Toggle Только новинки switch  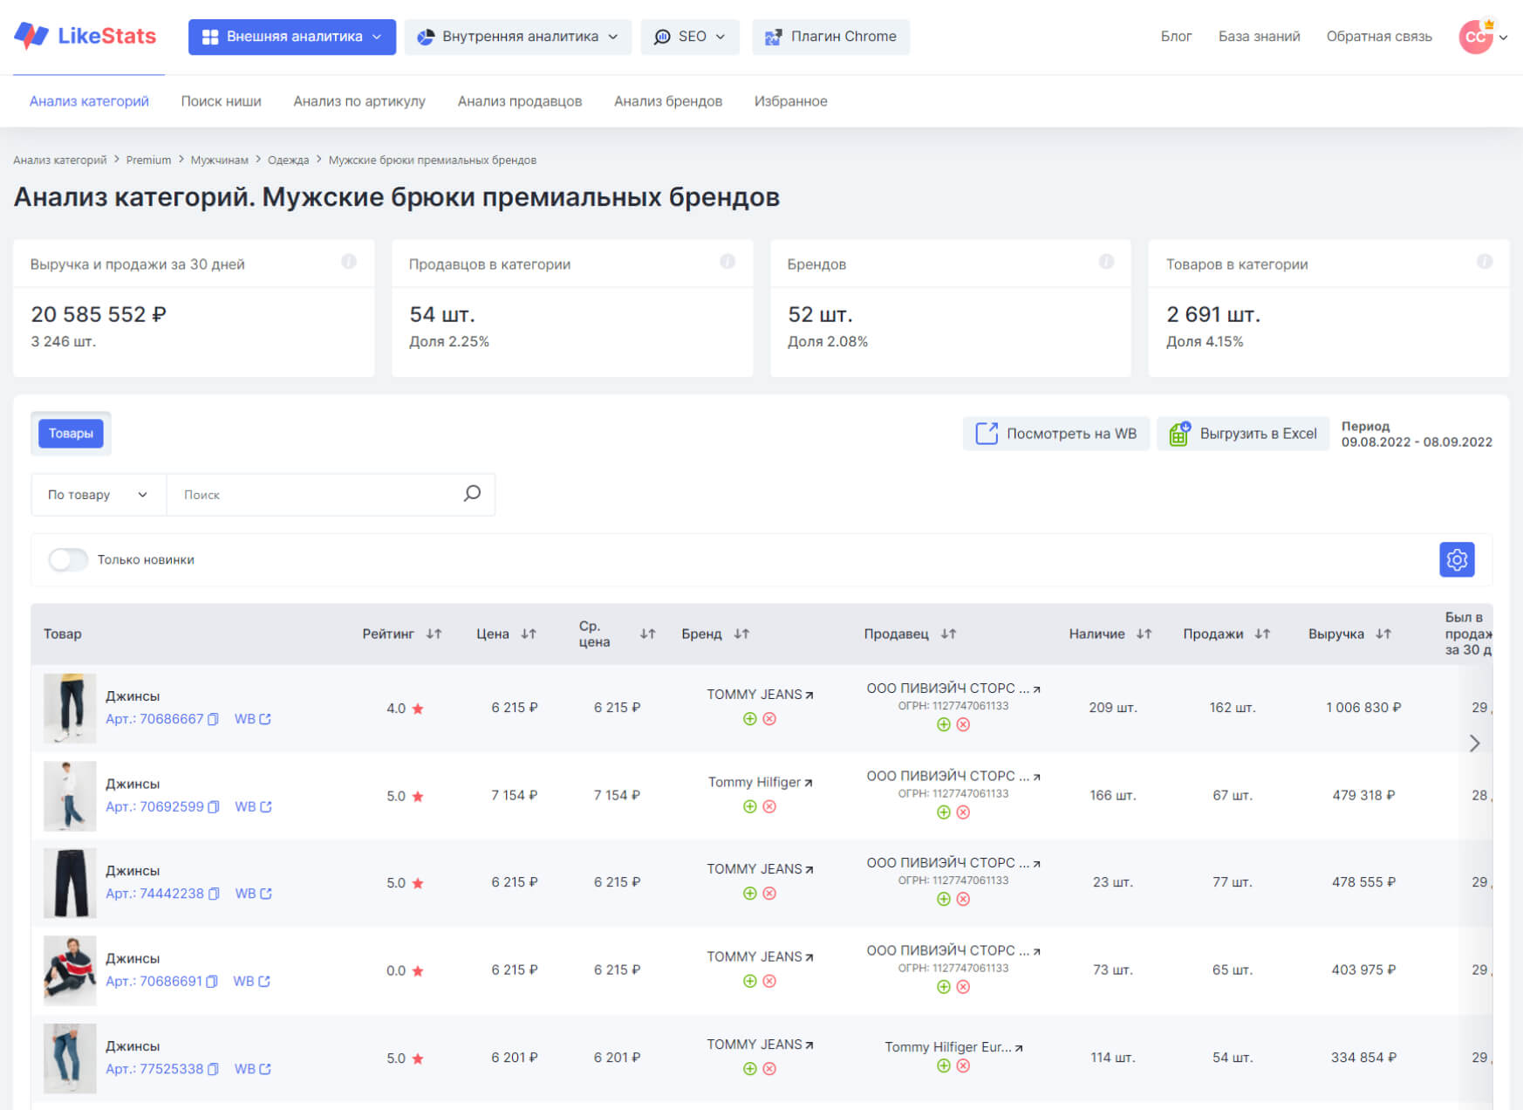click(x=68, y=559)
